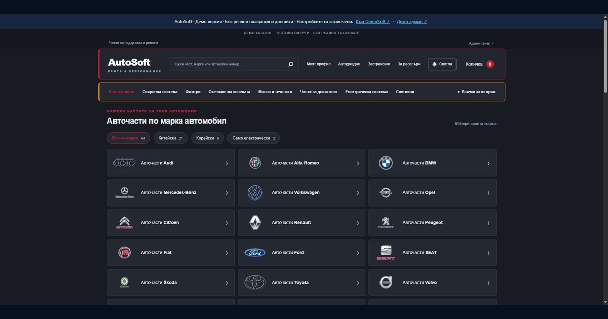Select the Китайски brands filter chip
The image size is (608, 319).
pyautogui.click(x=170, y=138)
